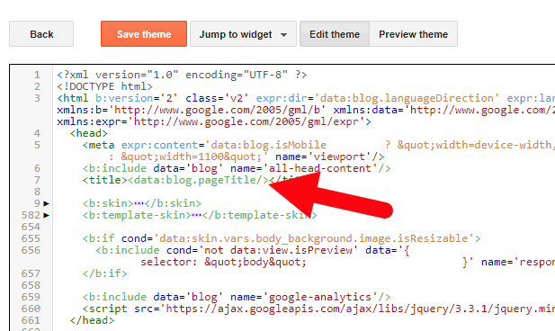Image resolution: width=555 pixels, height=331 pixels.
Task: Switch to the Edit theme tab
Action: (x=335, y=34)
